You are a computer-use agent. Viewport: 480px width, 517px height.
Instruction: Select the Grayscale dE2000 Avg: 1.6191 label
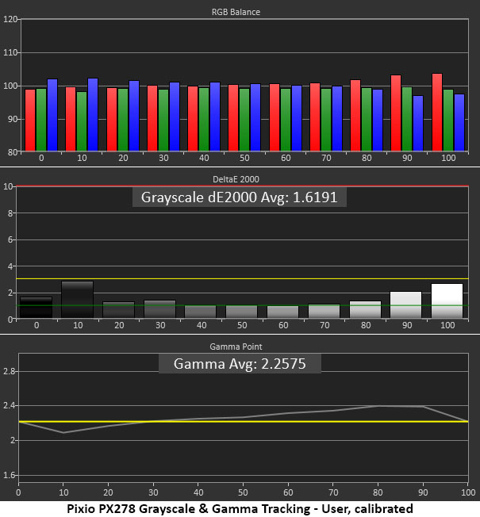239,197
